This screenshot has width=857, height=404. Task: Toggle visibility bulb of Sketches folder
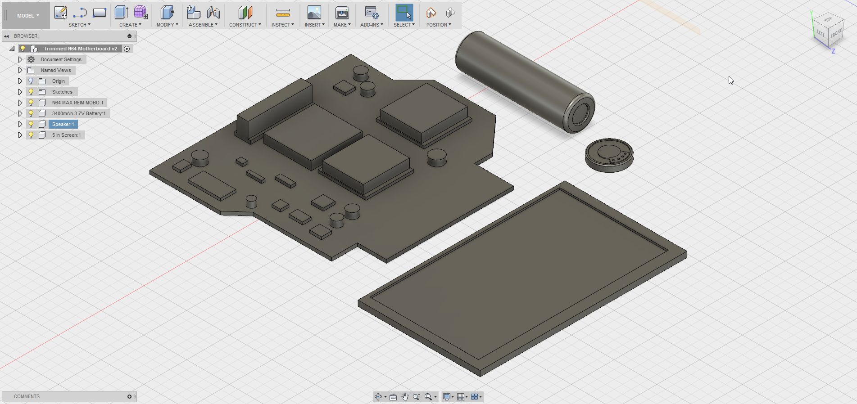(x=31, y=92)
